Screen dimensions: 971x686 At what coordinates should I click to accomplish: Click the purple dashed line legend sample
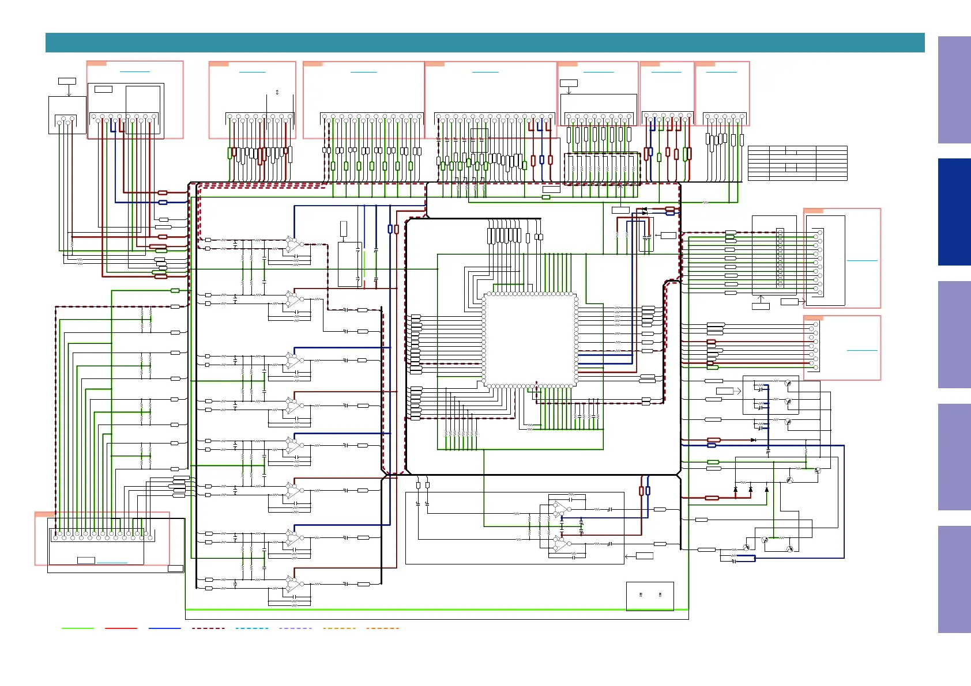tap(295, 628)
